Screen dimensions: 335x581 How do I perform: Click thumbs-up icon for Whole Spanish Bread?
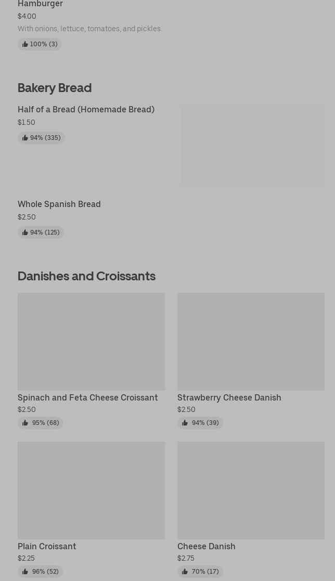(x=25, y=233)
